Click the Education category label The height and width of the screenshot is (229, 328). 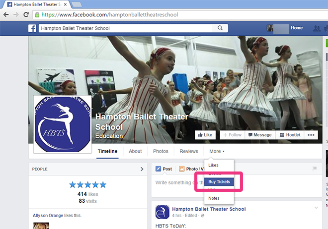(109, 136)
